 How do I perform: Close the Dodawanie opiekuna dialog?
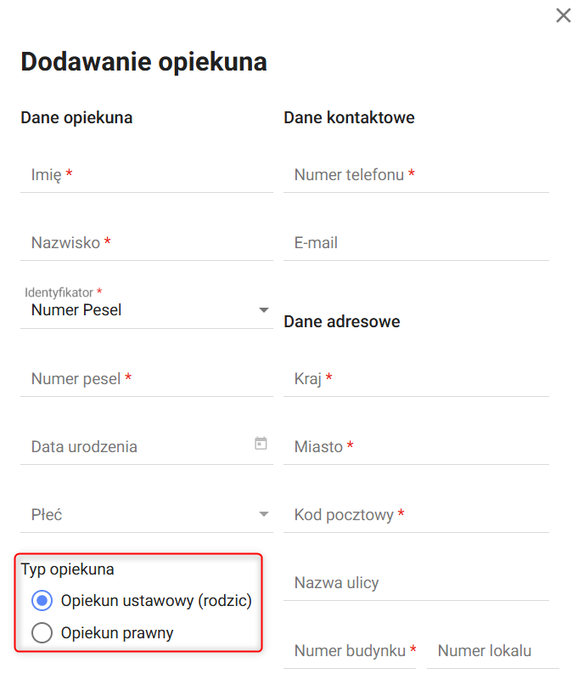pos(563,15)
